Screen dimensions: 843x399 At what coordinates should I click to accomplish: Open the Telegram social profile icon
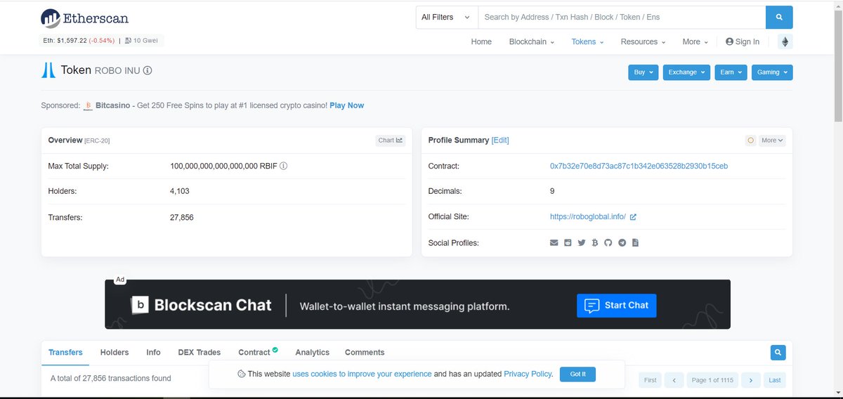(x=622, y=243)
